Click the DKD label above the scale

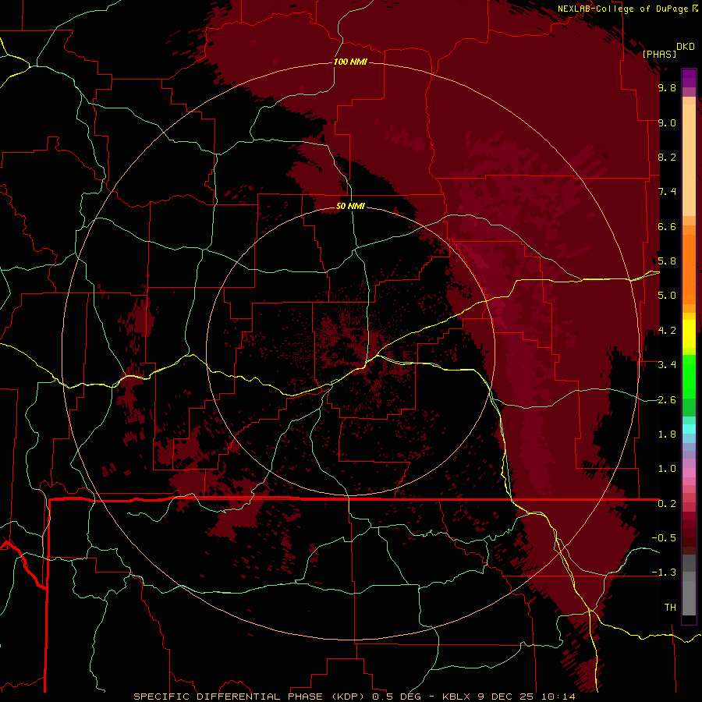pos(686,47)
